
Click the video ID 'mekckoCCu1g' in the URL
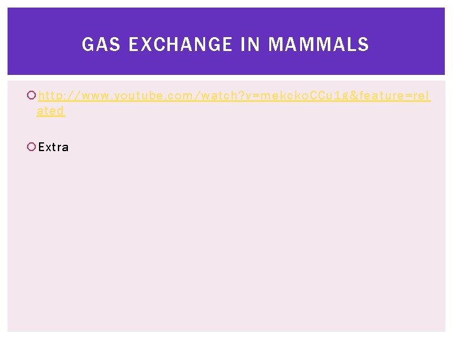[305, 96]
